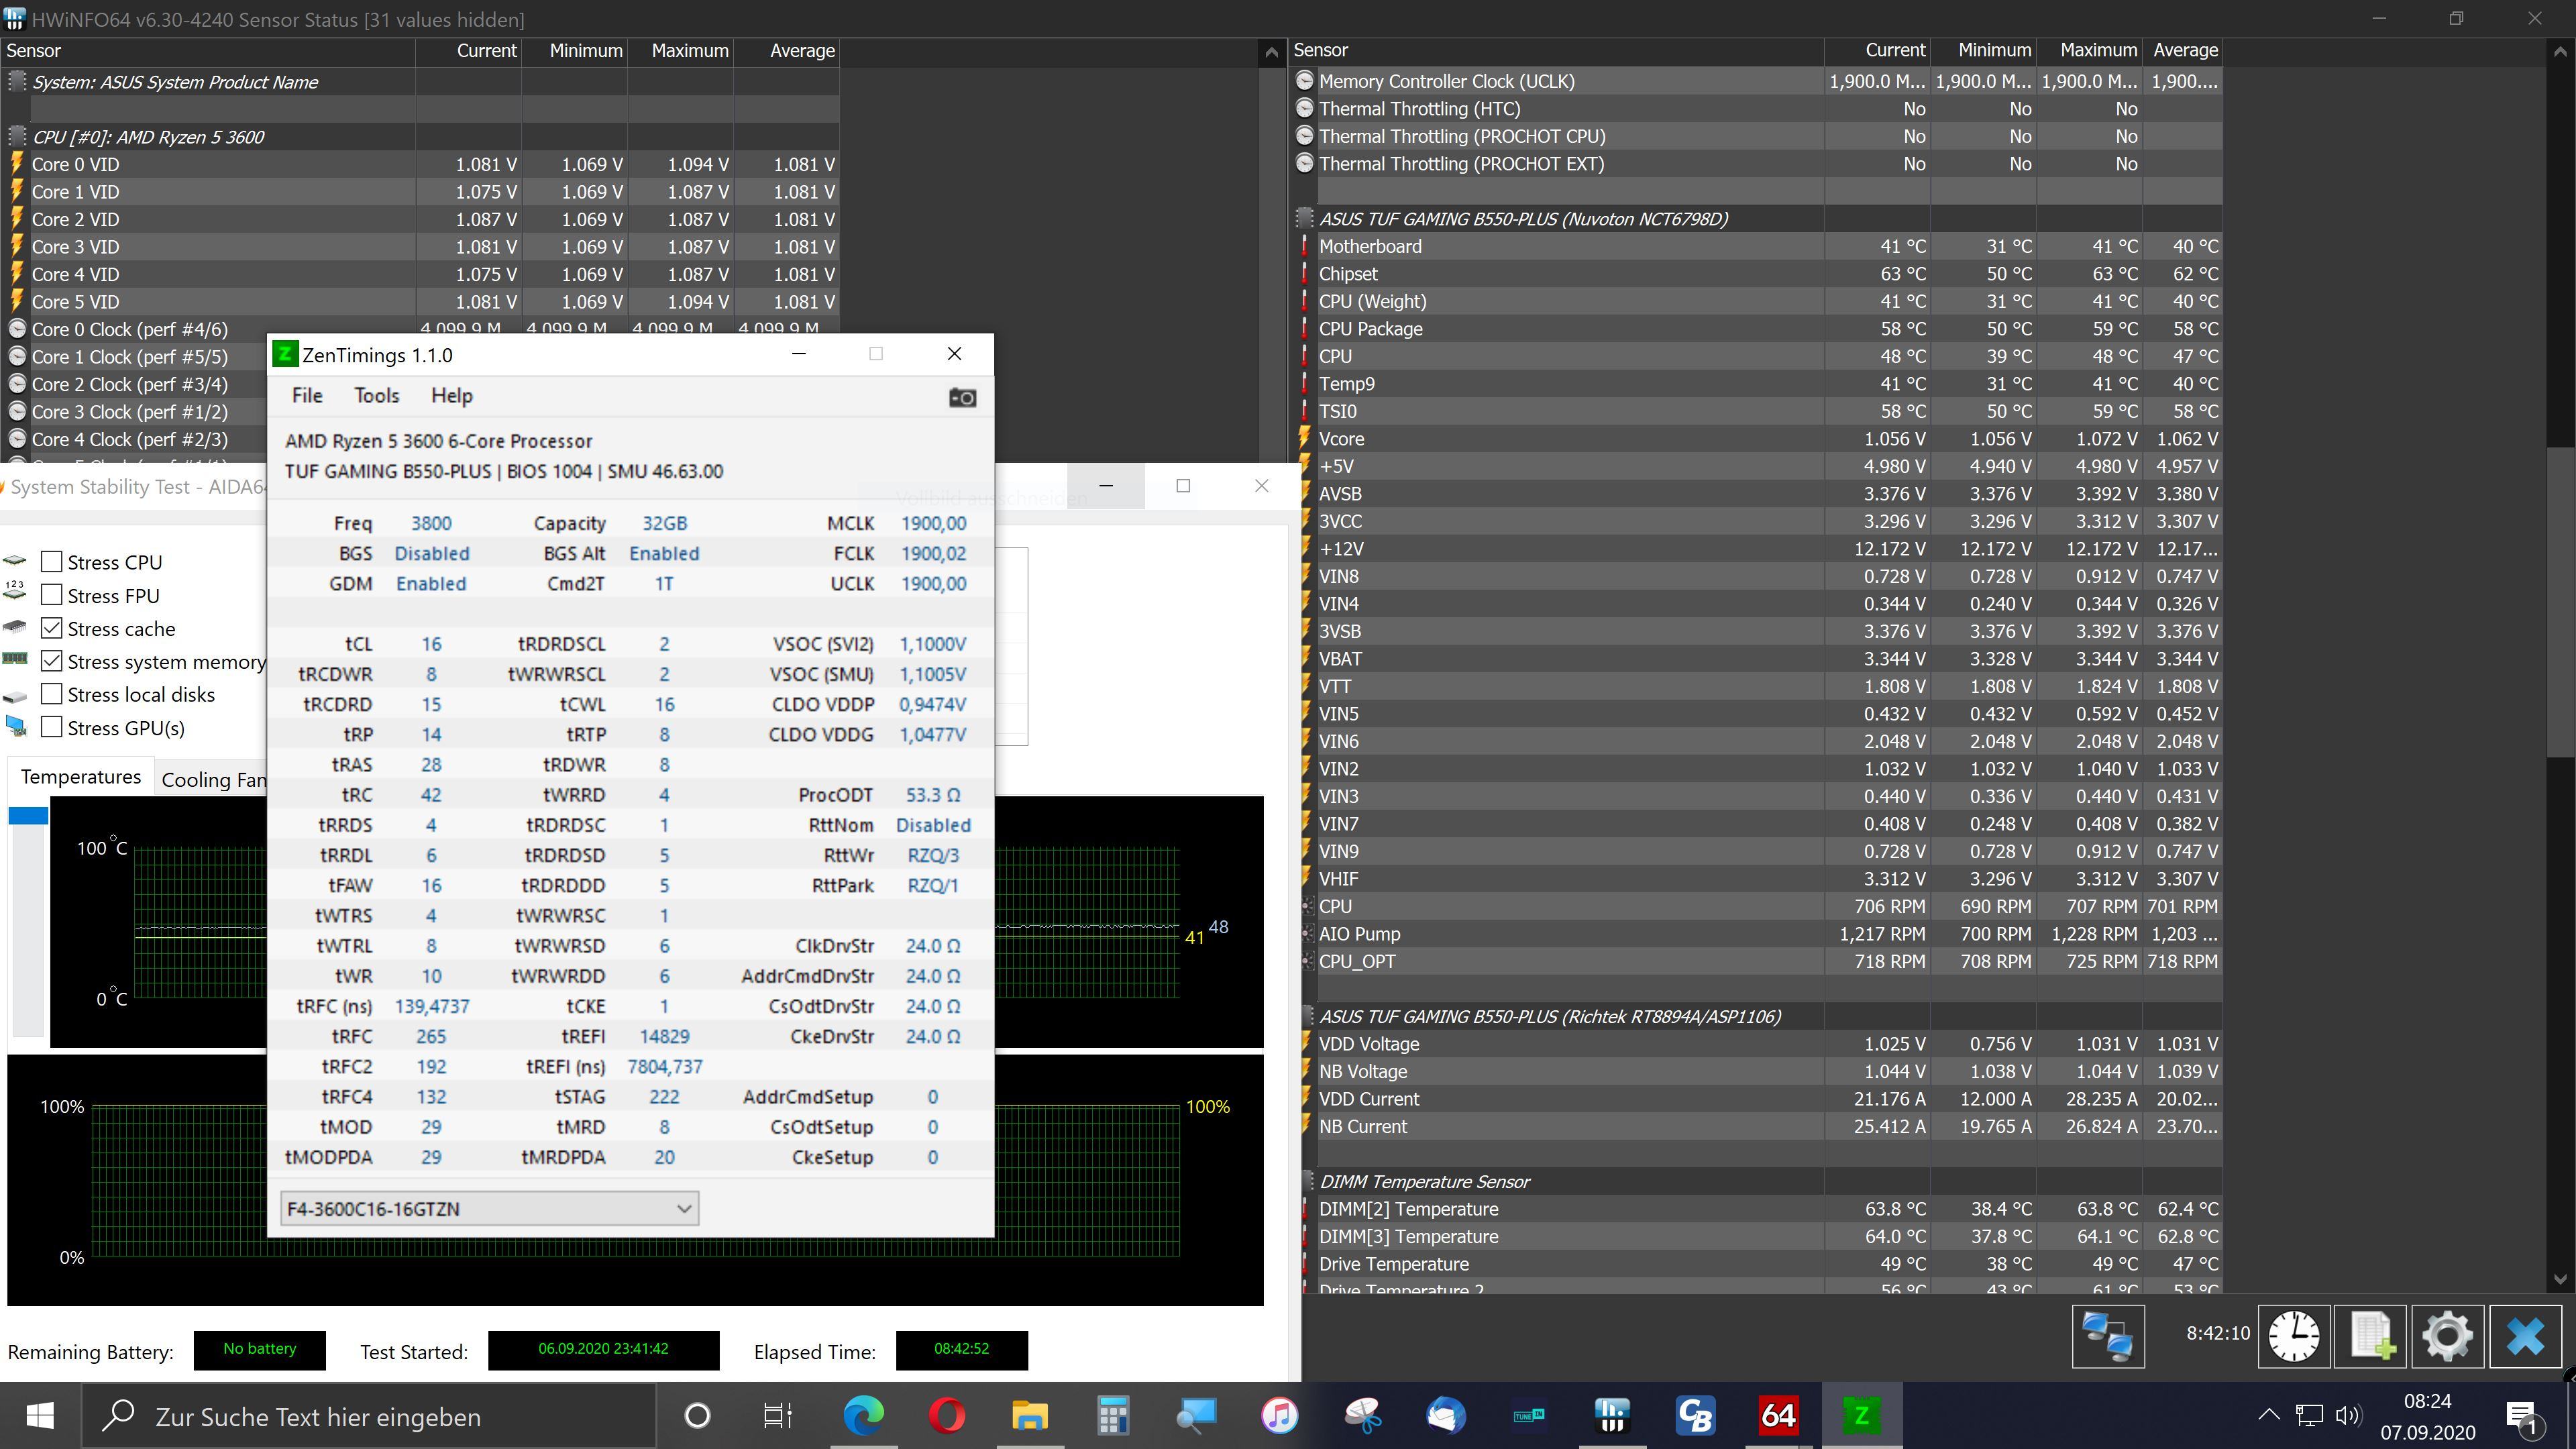
Task: Switch to HWiNFO taskbar icon
Action: click(x=1612, y=1415)
